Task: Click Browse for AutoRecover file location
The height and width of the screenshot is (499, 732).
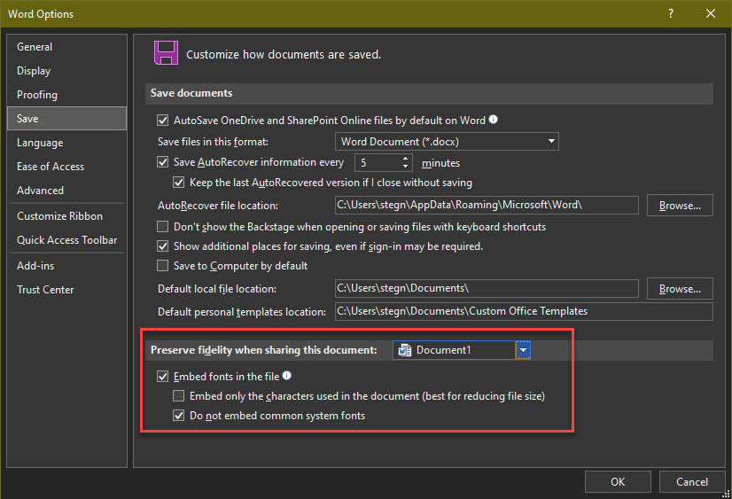Action: 680,206
